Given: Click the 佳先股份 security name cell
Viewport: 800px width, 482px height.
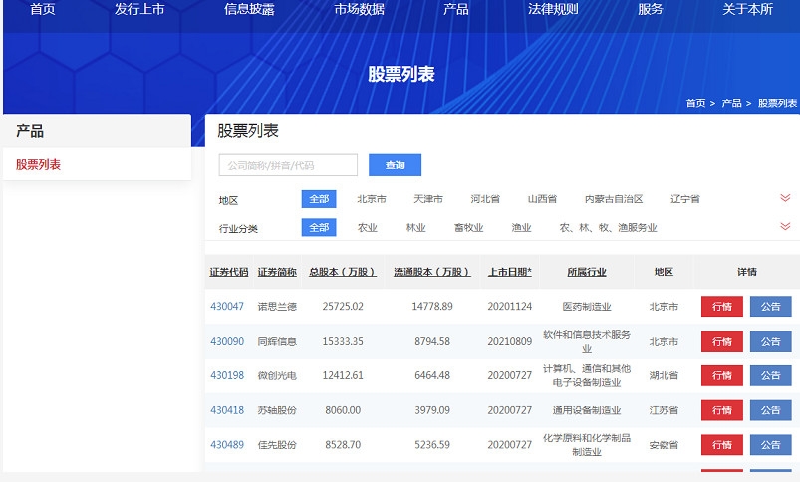Looking at the screenshot, I should pyautogui.click(x=277, y=445).
